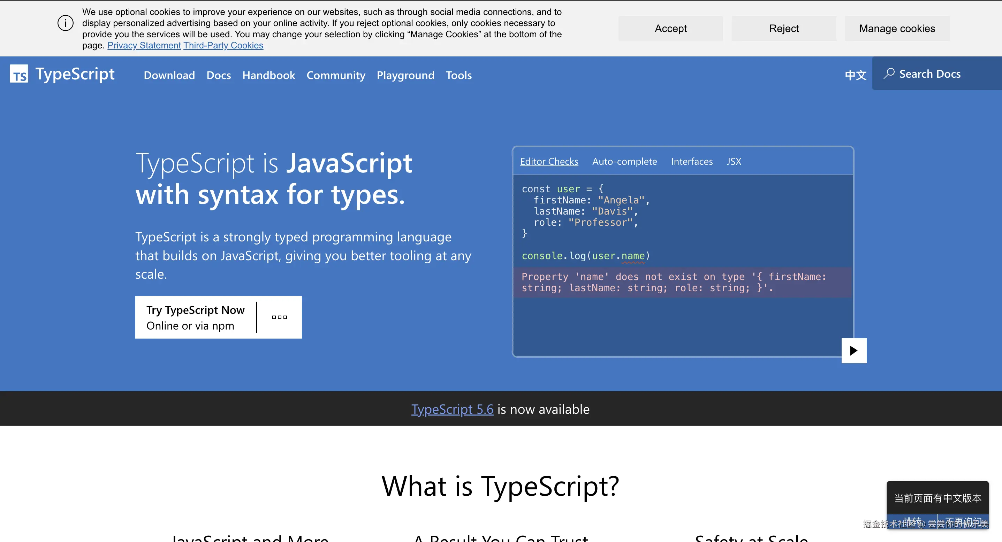Image resolution: width=1002 pixels, height=542 pixels.
Task: Click the search magnifier icon
Action: tap(889, 74)
